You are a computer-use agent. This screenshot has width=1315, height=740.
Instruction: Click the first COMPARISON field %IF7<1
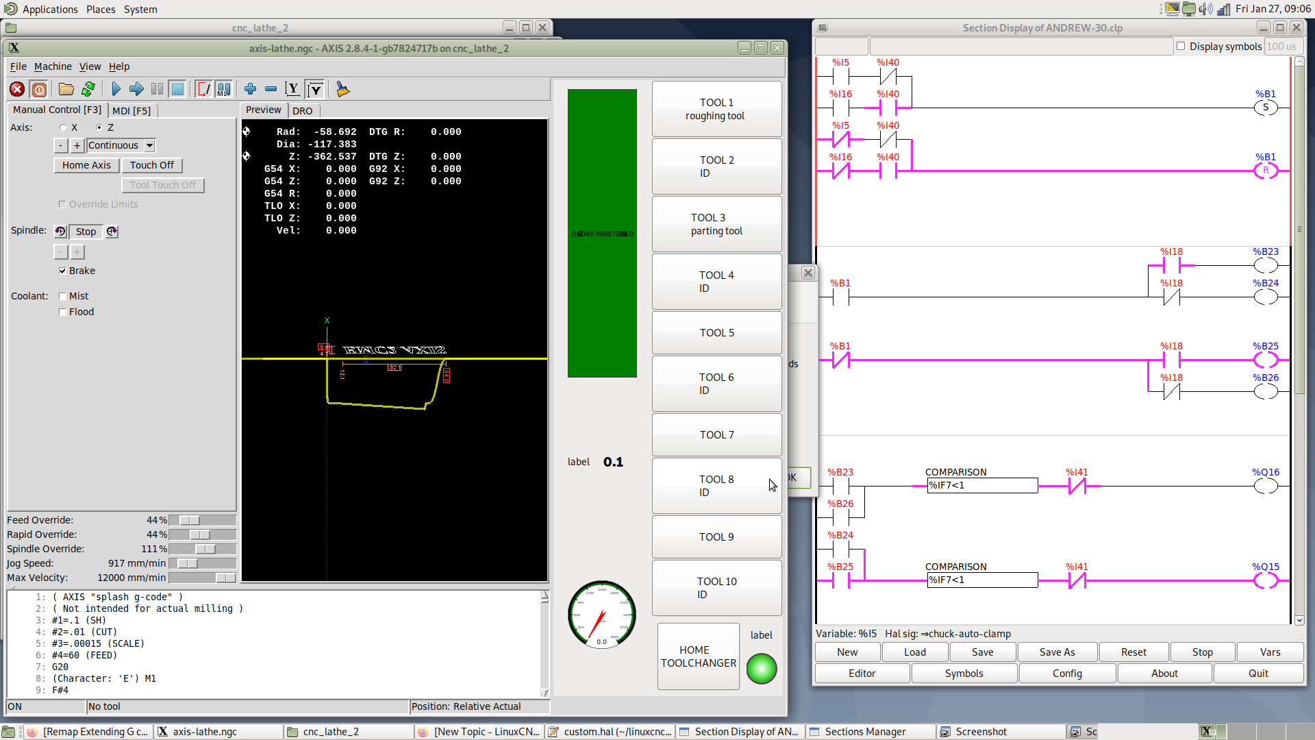981,486
